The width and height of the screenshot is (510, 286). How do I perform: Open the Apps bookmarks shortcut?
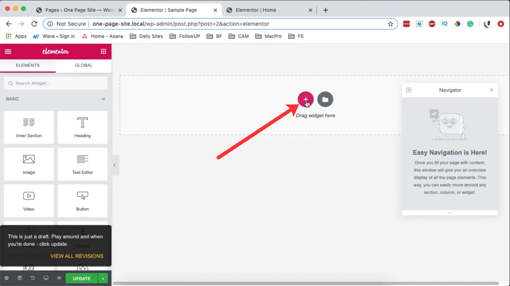click(16, 36)
